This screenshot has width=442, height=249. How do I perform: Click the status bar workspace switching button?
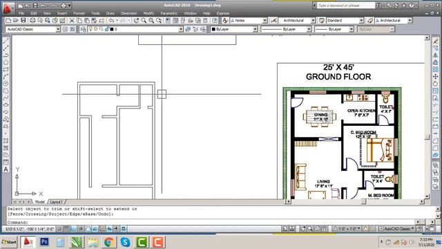tap(397, 229)
